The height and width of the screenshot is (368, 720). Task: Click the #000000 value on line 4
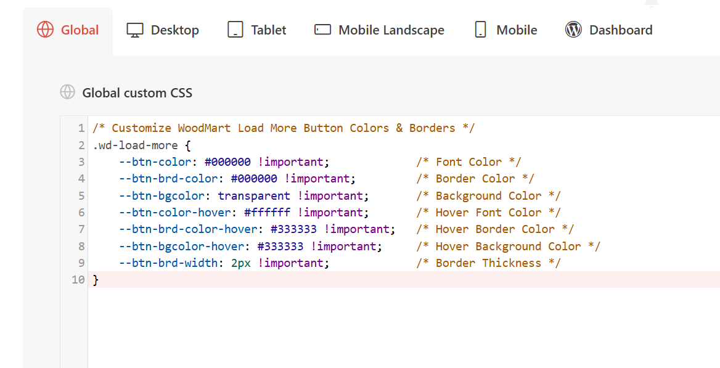[x=254, y=179]
